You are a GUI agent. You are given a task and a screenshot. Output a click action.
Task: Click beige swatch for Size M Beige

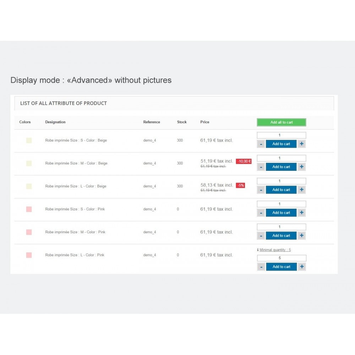point(29,163)
